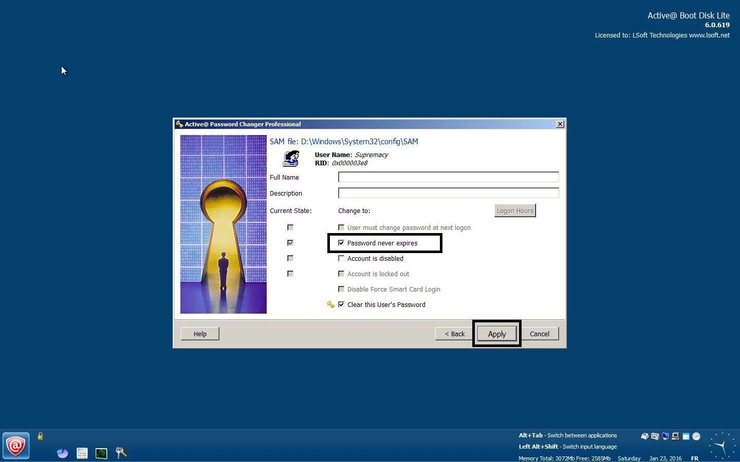740x462 pixels.
Task: Click 'Memory Total: 3072Mb Free: 2585Mb' text
Action: pyautogui.click(x=564, y=458)
